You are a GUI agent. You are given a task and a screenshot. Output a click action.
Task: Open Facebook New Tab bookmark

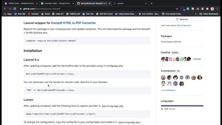coord(20,14)
